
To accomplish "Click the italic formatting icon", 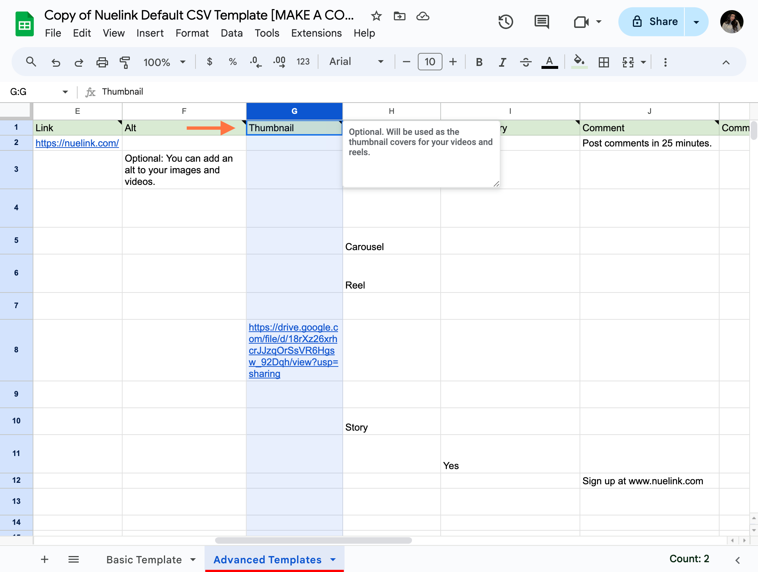I will 501,62.
